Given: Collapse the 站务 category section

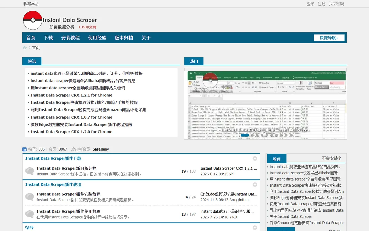Looking at the screenshot, I should click(x=255, y=228).
